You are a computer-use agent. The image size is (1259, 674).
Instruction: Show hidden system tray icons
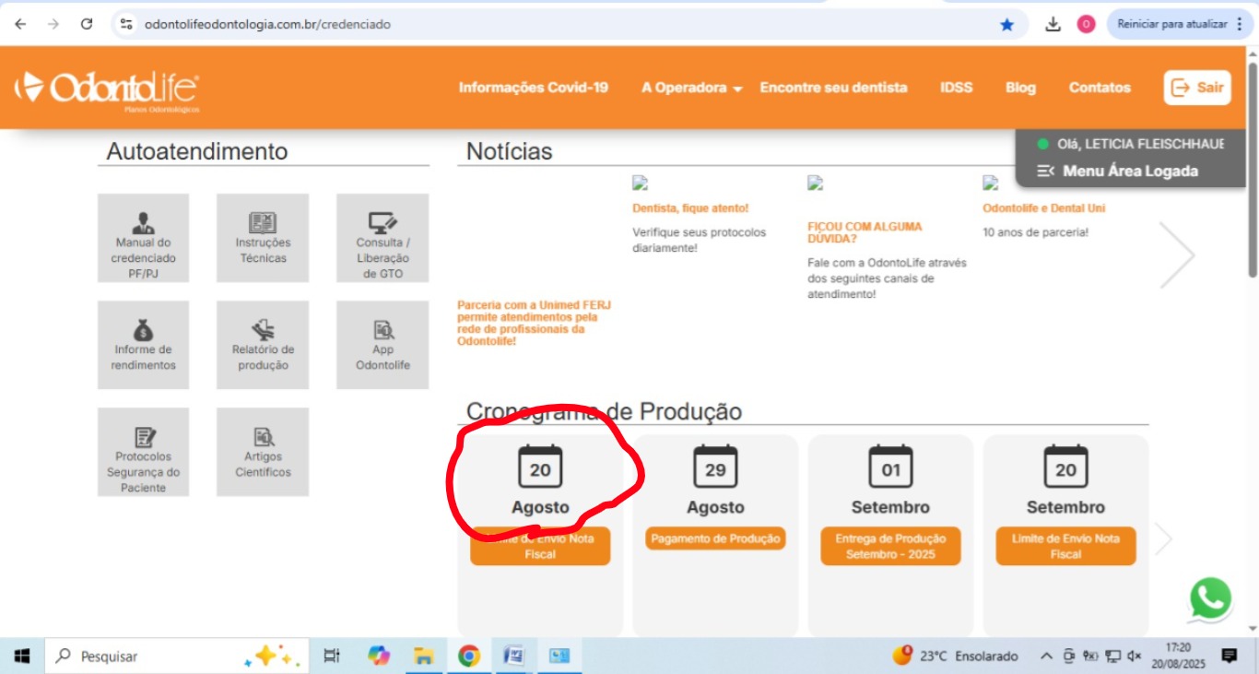1046,656
